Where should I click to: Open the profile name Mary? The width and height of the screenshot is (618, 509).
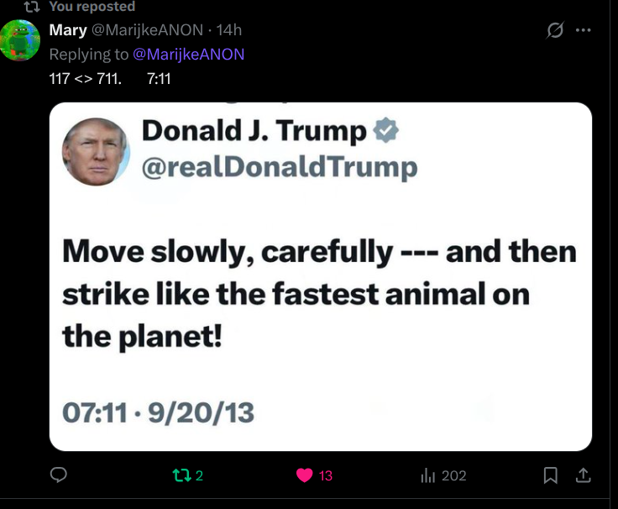click(x=68, y=30)
